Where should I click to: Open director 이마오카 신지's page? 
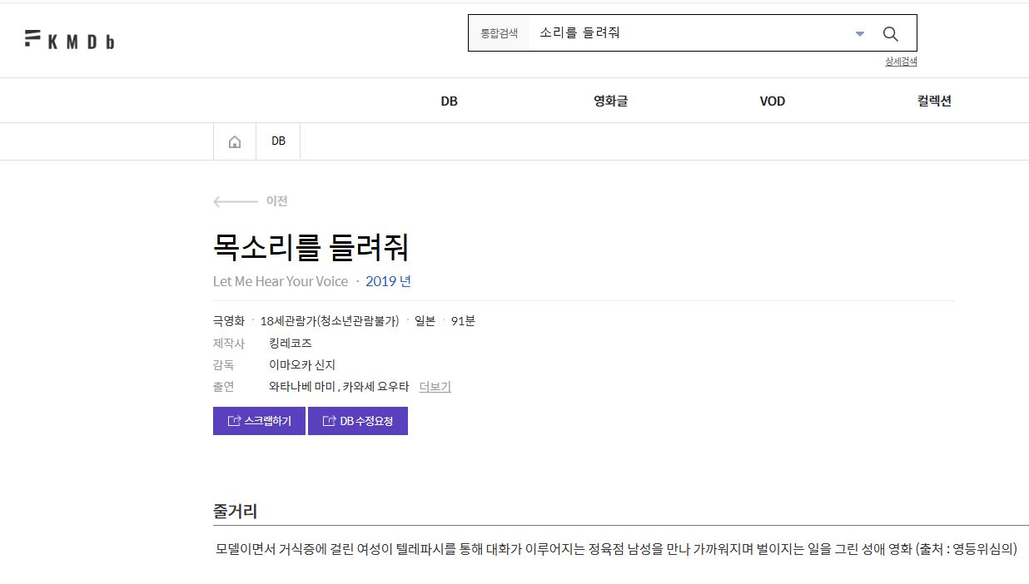pos(301,365)
